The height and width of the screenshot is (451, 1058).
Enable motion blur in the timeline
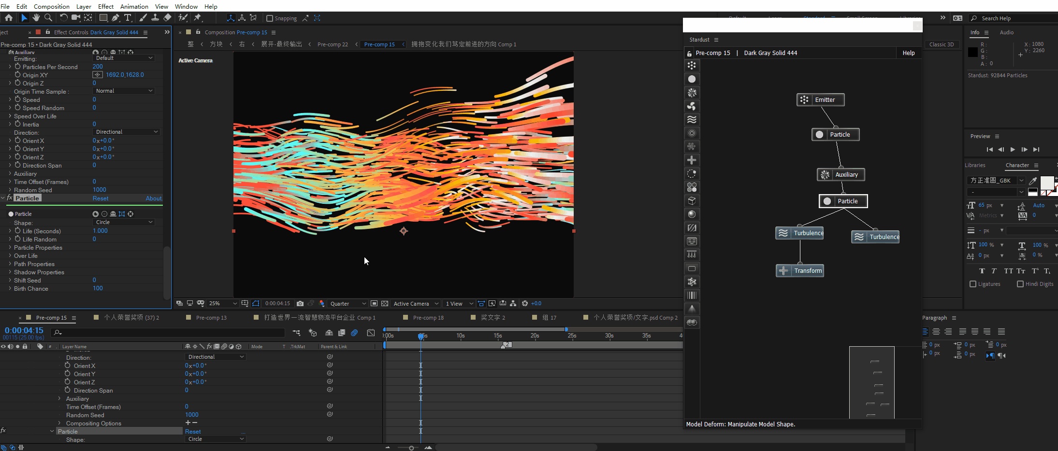[354, 333]
